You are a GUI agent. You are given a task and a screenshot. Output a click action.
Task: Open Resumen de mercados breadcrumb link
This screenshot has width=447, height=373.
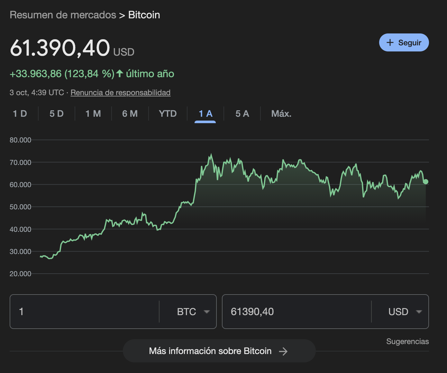(x=63, y=15)
